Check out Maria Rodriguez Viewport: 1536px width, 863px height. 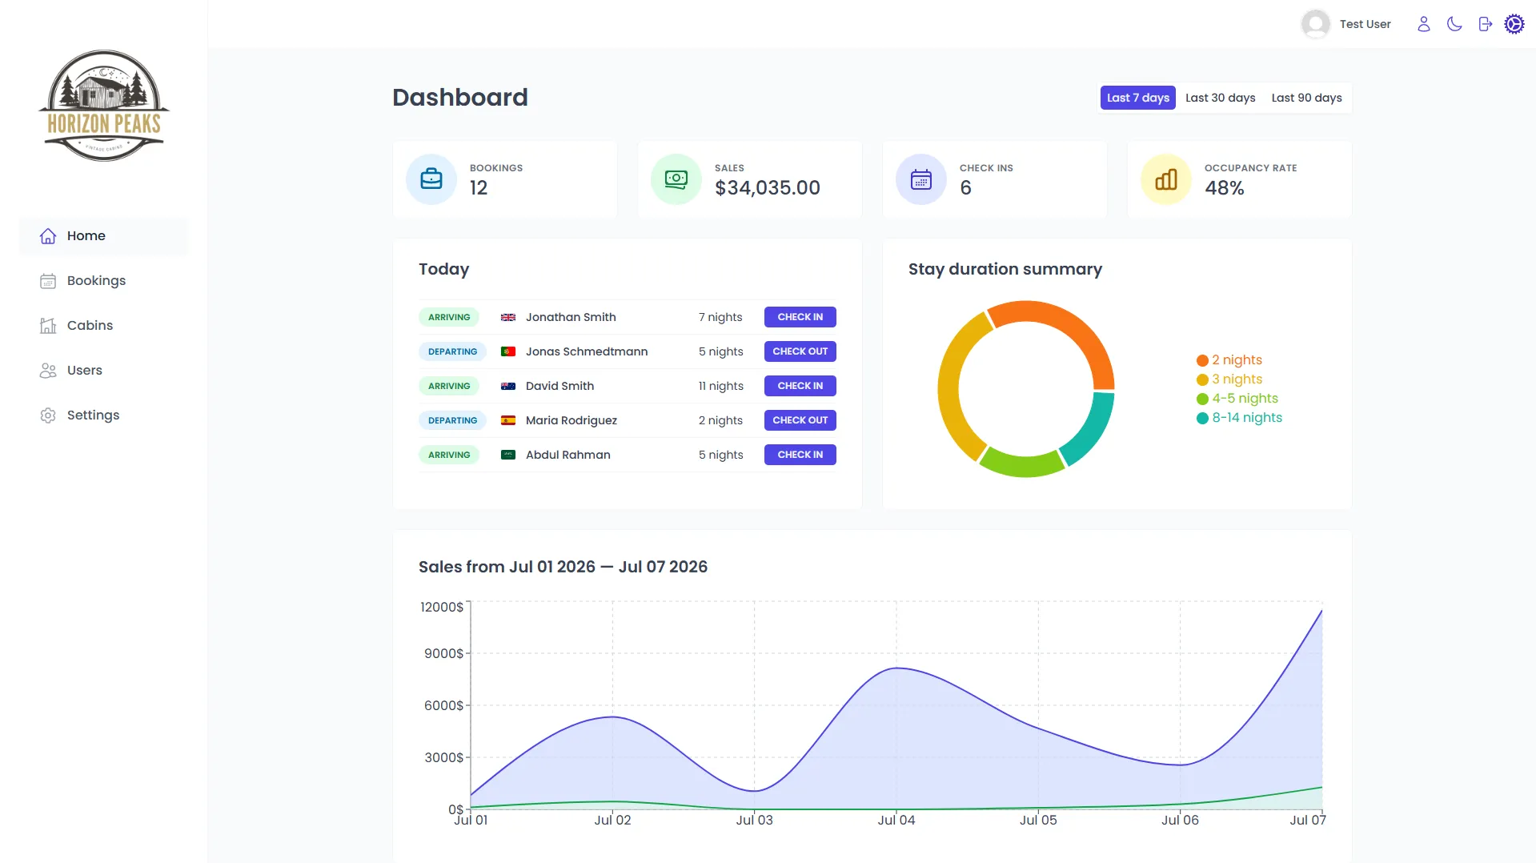[x=800, y=420]
